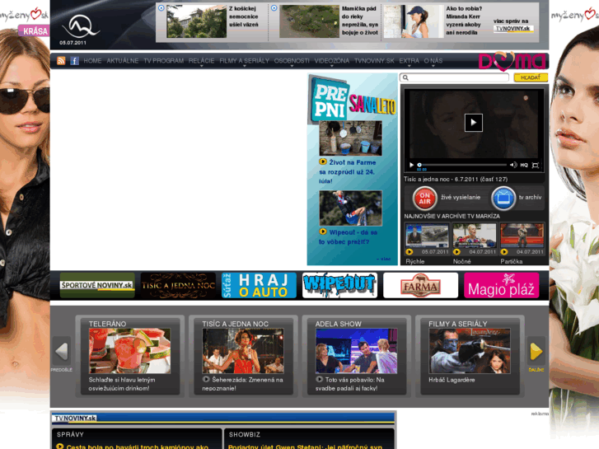Open the Športové noviny.sk banner
599x449 pixels.
tap(97, 285)
